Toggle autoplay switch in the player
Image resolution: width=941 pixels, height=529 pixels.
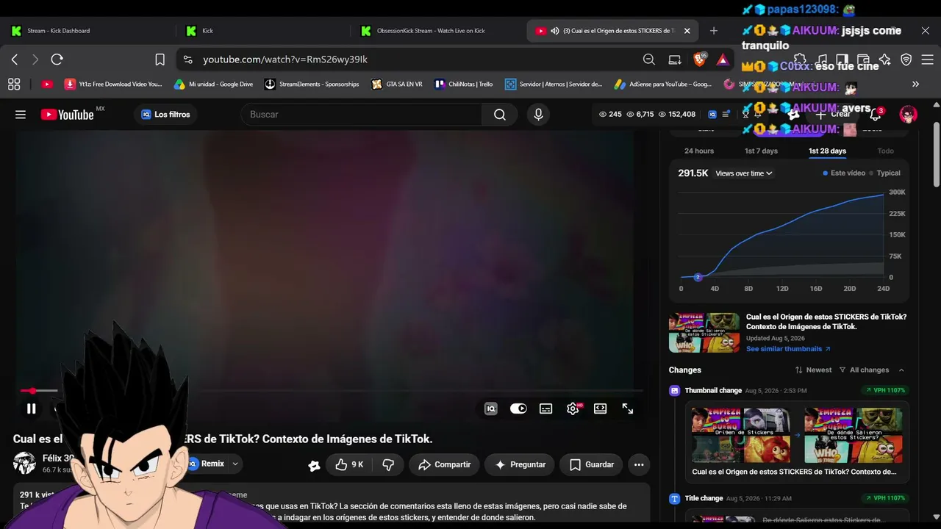click(518, 409)
